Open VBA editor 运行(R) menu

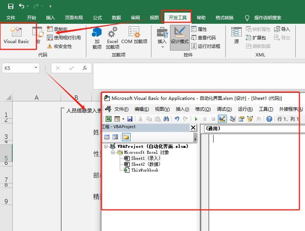(245, 109)
